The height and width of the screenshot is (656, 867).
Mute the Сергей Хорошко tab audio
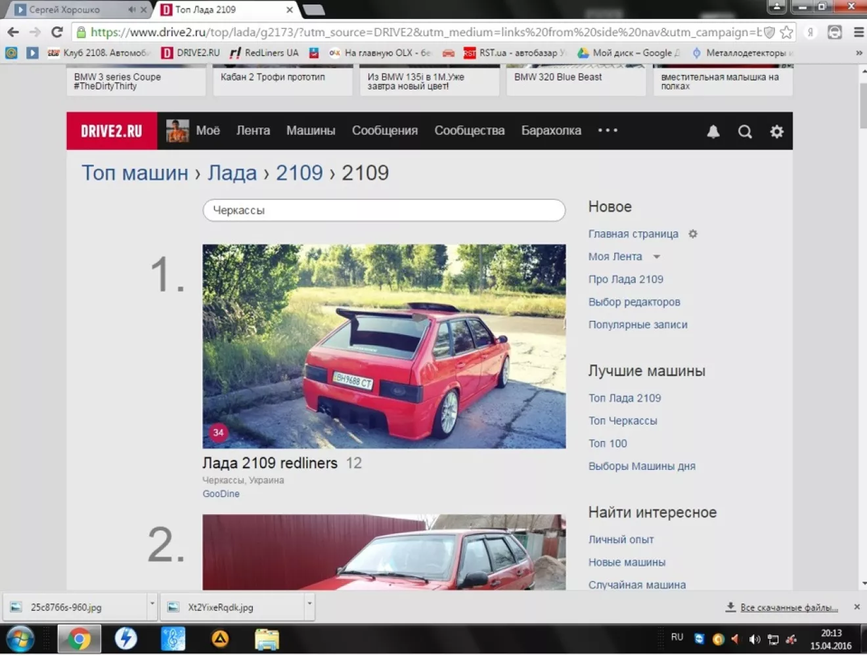(132, 9)
